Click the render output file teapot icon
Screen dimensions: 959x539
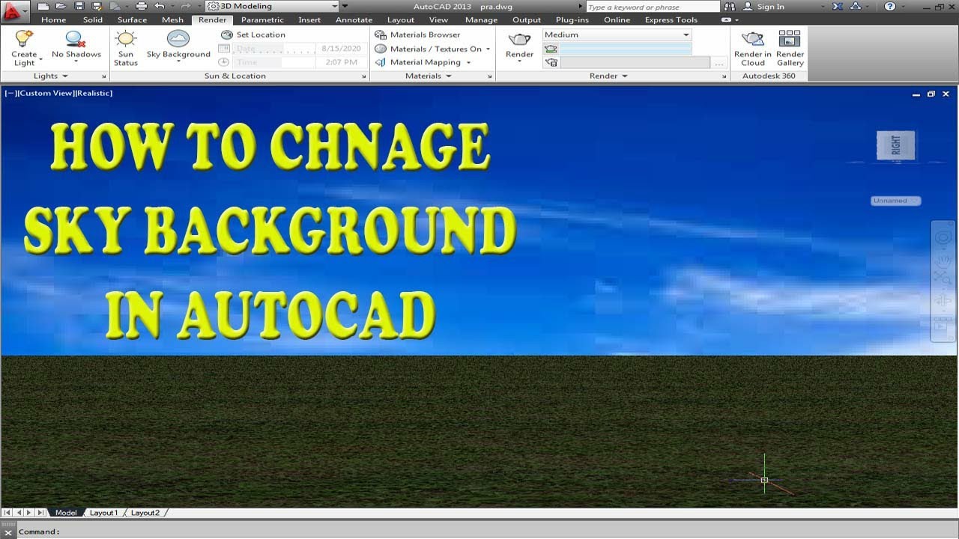[551, 63]
